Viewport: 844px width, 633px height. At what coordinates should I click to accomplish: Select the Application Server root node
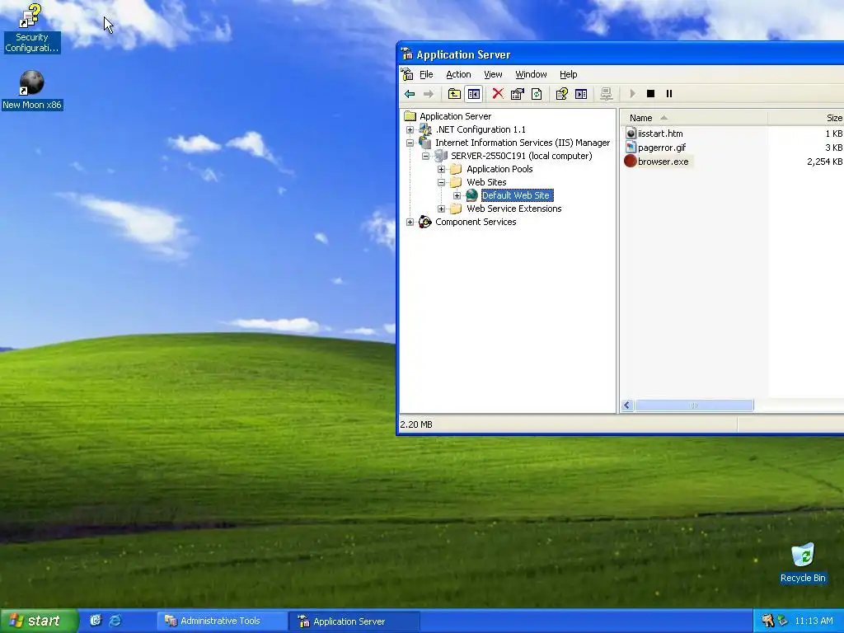click(x=455, y=116)
